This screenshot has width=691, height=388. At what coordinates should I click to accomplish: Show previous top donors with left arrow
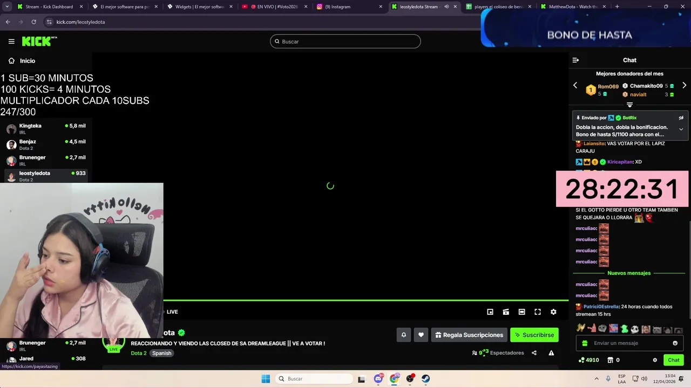click(x=575, y=85)
